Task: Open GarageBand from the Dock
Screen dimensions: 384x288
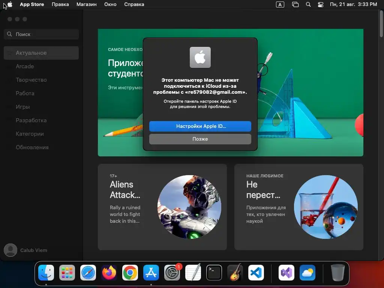Action: 235,273
